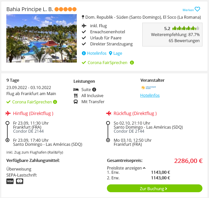
Task: Click the thumbs-up rating box
Action: coord(172,35)
